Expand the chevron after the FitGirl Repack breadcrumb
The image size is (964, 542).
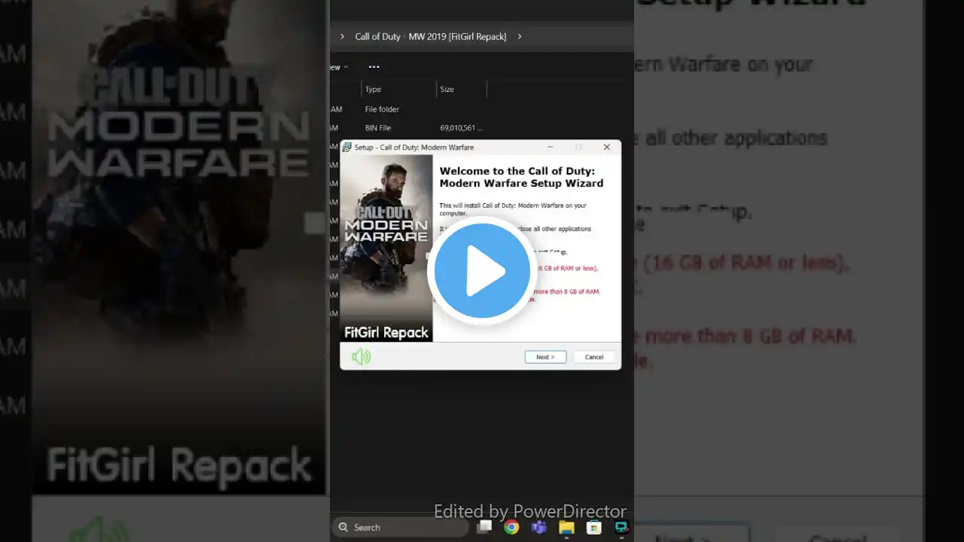520,36
